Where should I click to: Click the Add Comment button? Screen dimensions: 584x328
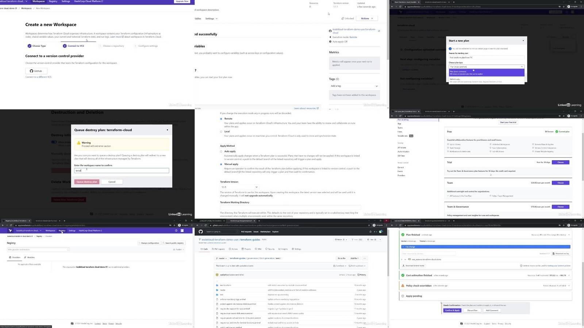click(x=492, y=310)
